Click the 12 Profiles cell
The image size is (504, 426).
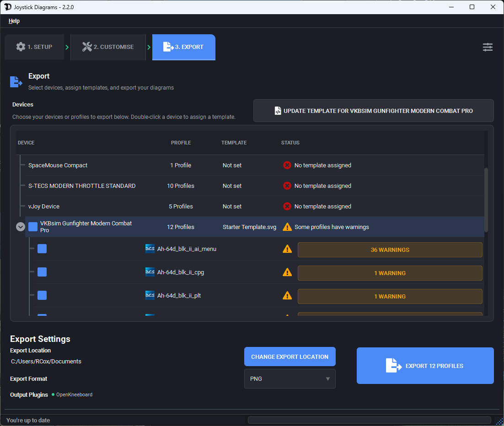tap(180, 227)
